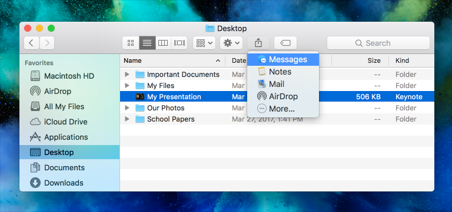Viewport: 452px width, 212px height.
Task: Click the Important Documents folder icon
Action: click(x=140, y=75)
